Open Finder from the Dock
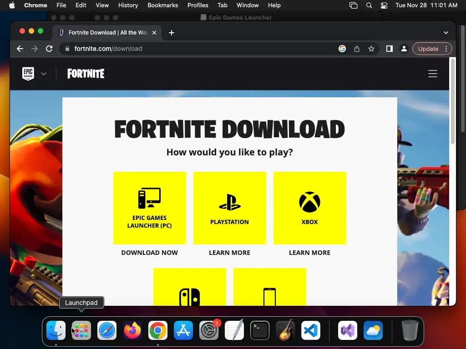The height and width of the screenshot is (349, 466). (x=56, y=330)
